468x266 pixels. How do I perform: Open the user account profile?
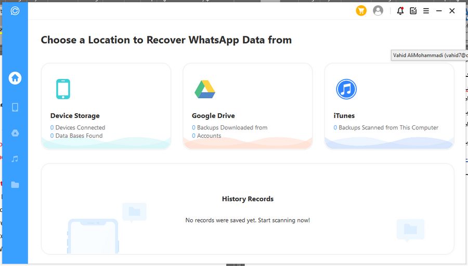[378, 10]
